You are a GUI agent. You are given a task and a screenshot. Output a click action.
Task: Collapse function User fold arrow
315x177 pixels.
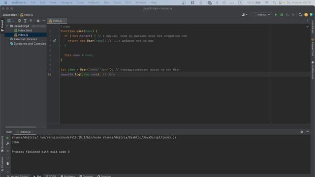pos(60,31)
